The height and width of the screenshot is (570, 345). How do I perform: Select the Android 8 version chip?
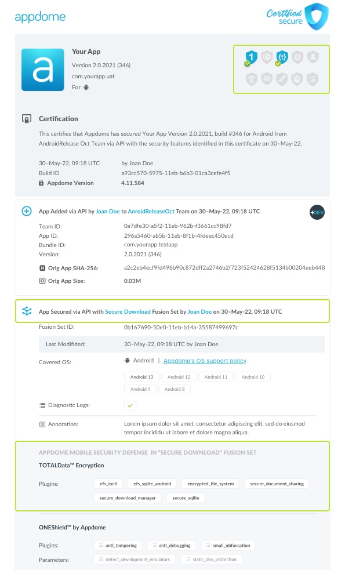point(175,389)
